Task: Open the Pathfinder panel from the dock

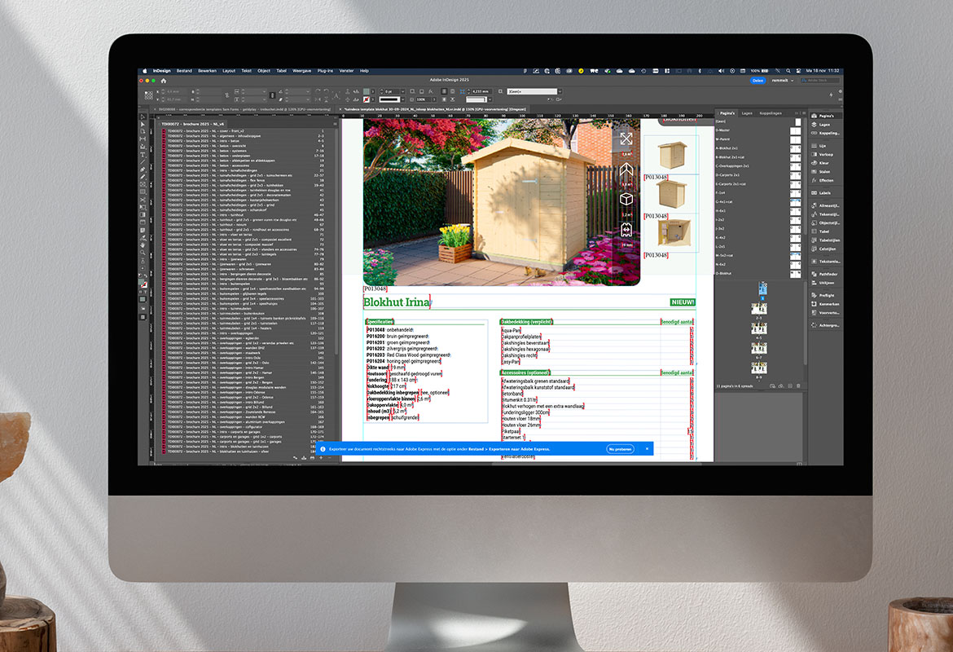Action: coord(825,275)
